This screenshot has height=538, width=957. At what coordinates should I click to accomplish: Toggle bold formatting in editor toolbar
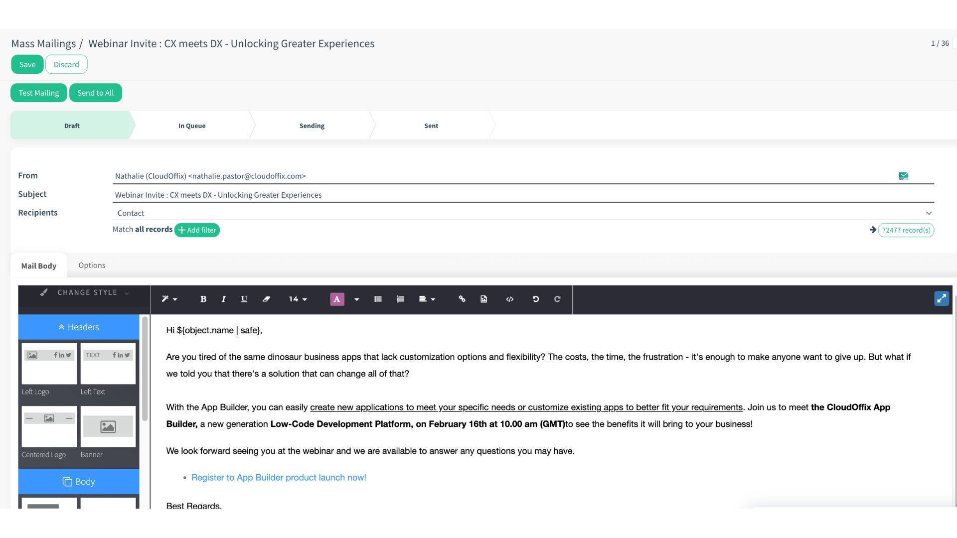pyautogui.click(x=203, y=299)
